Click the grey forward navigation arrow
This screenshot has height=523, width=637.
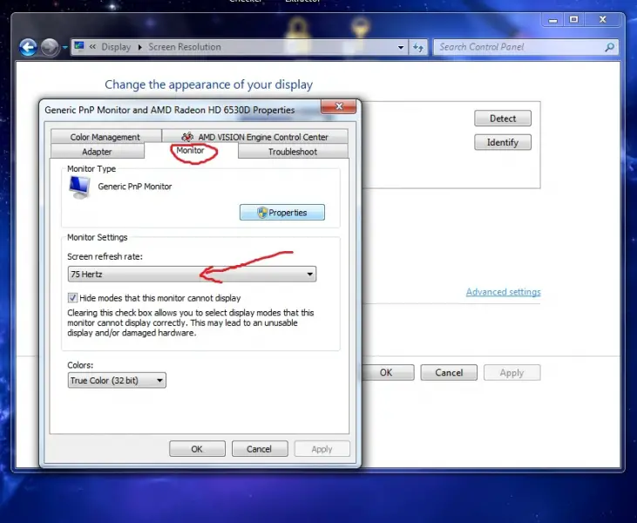click(x=50, y=48)
